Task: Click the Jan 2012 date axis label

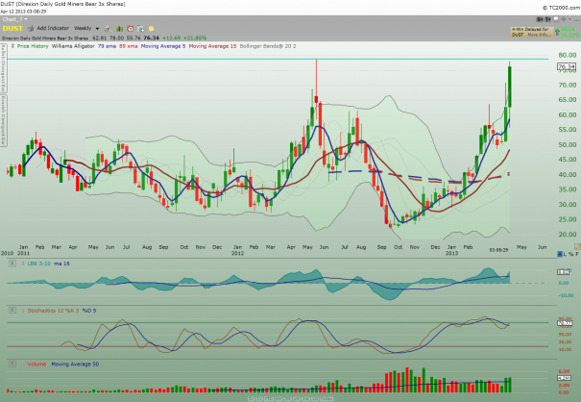Action: (x=237, y=250)
